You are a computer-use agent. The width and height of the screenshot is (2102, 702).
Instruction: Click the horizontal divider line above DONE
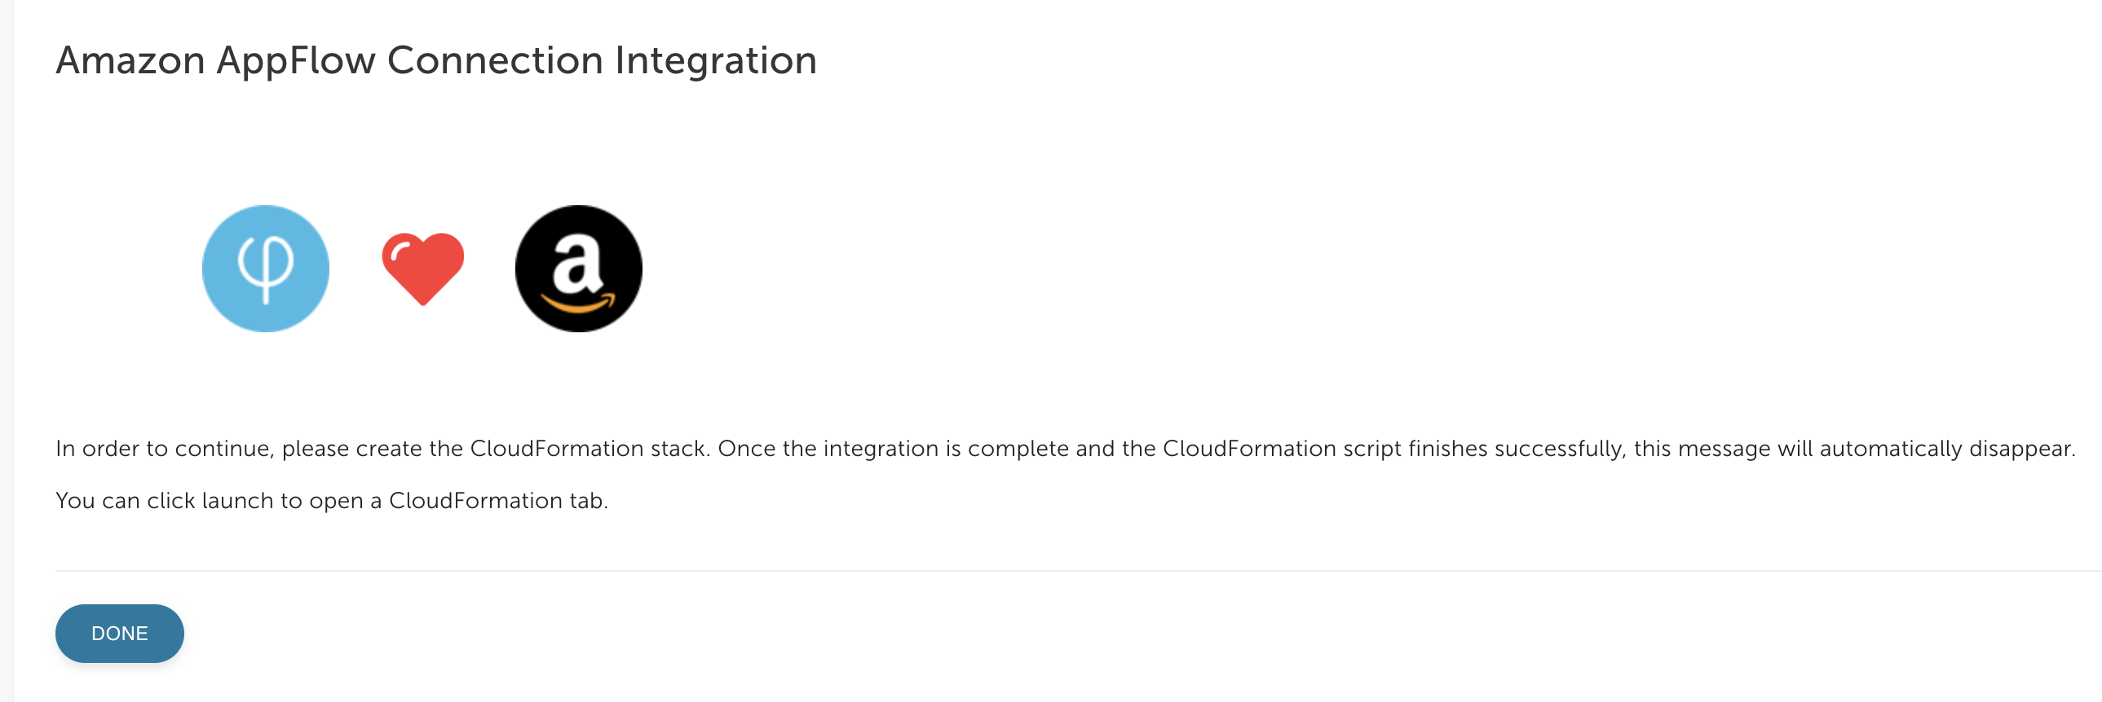click(x=1079, y=571)
